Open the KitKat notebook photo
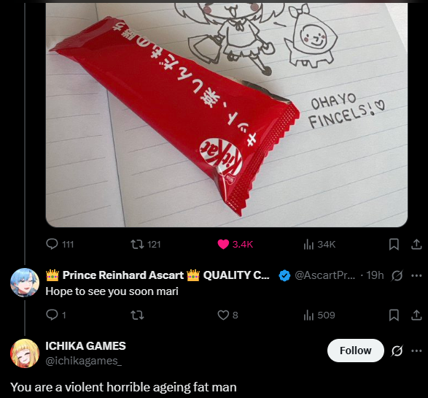The width and height of the screenshot is (428, 398). coord(227,115)
